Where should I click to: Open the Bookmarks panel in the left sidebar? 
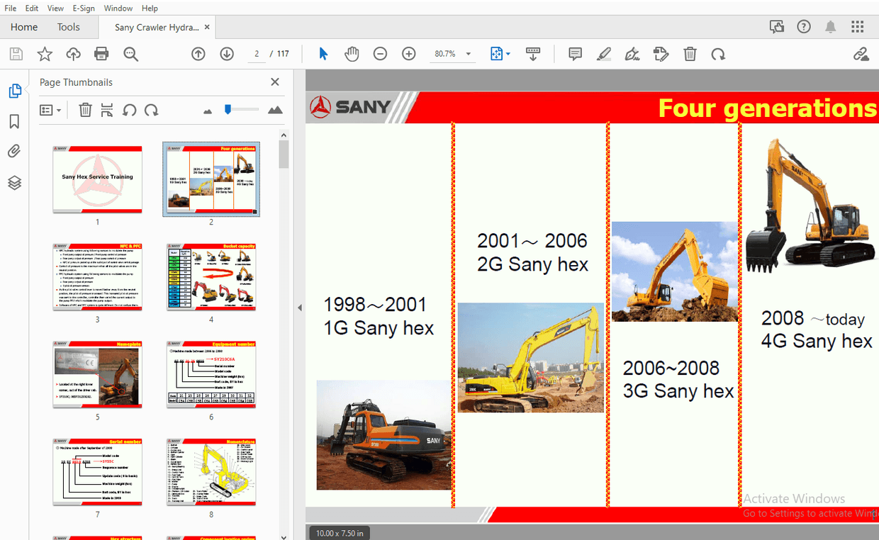pos(15,121)
